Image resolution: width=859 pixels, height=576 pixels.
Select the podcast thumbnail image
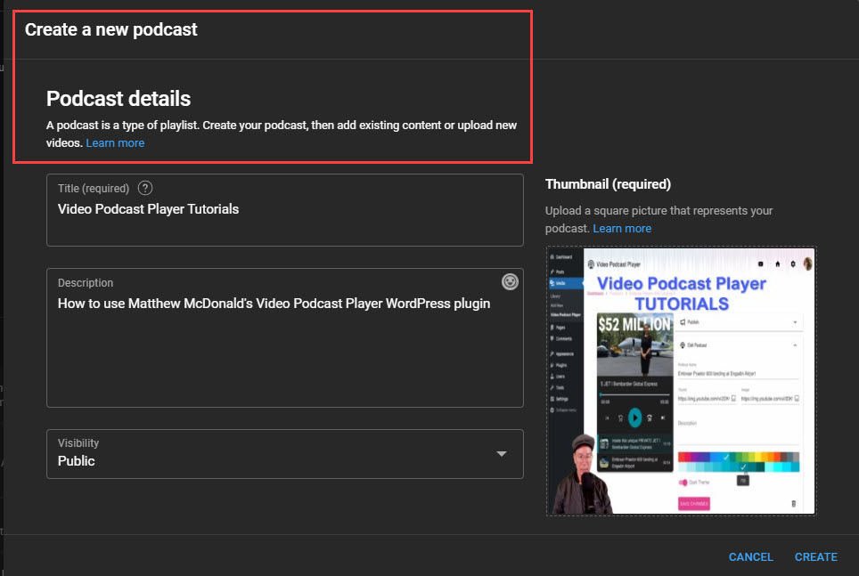point(681,381)
